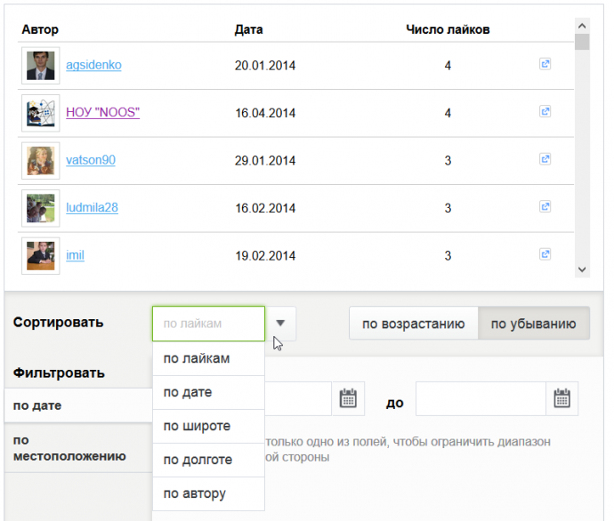This screenshot has height=521, width=614.
Task: Select 'по возрастанию' sort order
Action: point(413,324)
